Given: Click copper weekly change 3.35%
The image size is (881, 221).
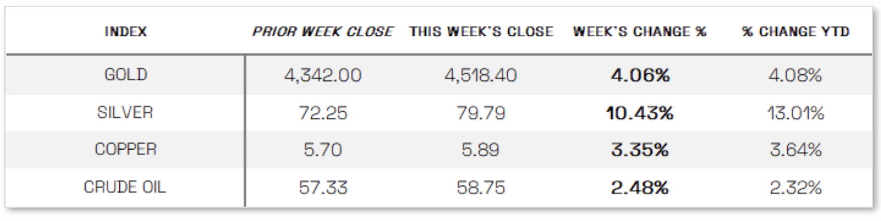Looking at the screenshot, I should pyautogui.click(x=640, y=150).
